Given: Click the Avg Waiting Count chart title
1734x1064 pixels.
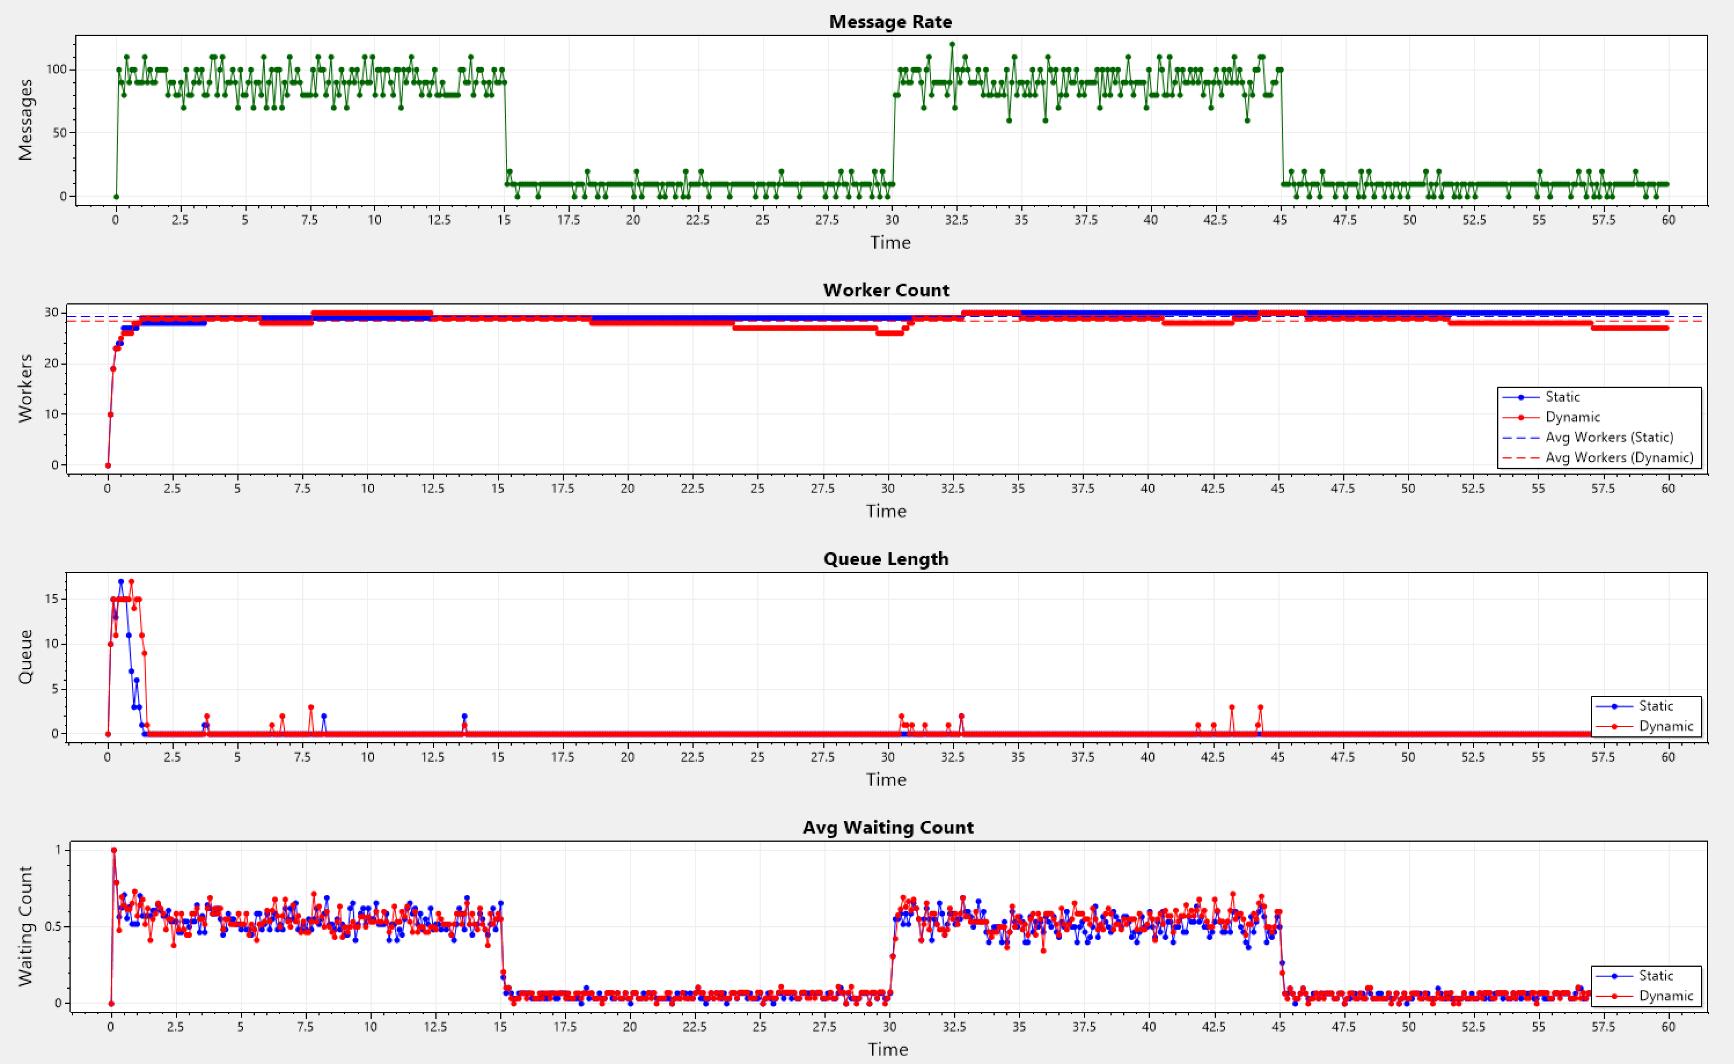Looking at the screenshot, I should [888, 828].
